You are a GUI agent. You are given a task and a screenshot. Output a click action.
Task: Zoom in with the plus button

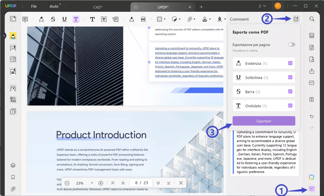coord(101,183)
